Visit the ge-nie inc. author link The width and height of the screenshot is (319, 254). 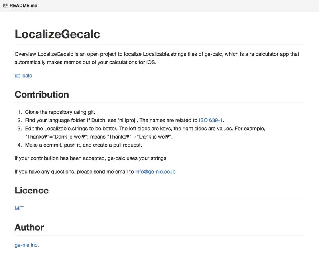27,245
